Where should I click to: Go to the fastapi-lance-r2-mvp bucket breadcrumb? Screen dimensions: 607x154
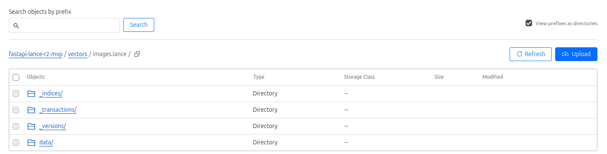coord(36,54)
